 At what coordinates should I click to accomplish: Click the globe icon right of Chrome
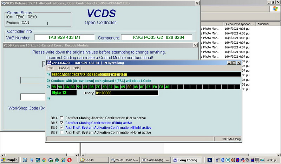[51, 160]
